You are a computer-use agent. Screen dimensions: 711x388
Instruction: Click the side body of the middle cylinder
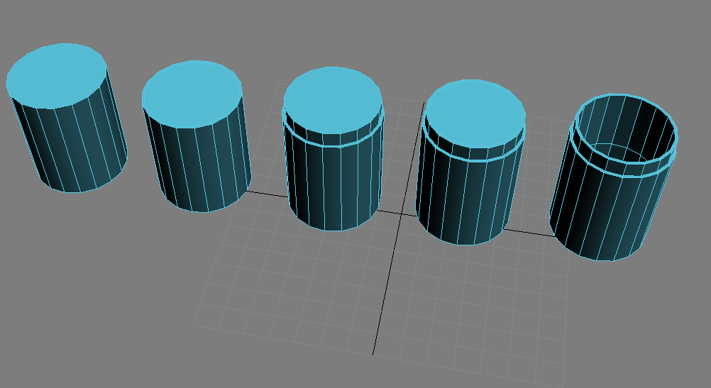(334, 186)
